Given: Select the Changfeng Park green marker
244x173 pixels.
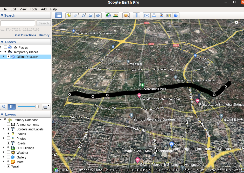Looking at the screenshot, I should 142,85.
